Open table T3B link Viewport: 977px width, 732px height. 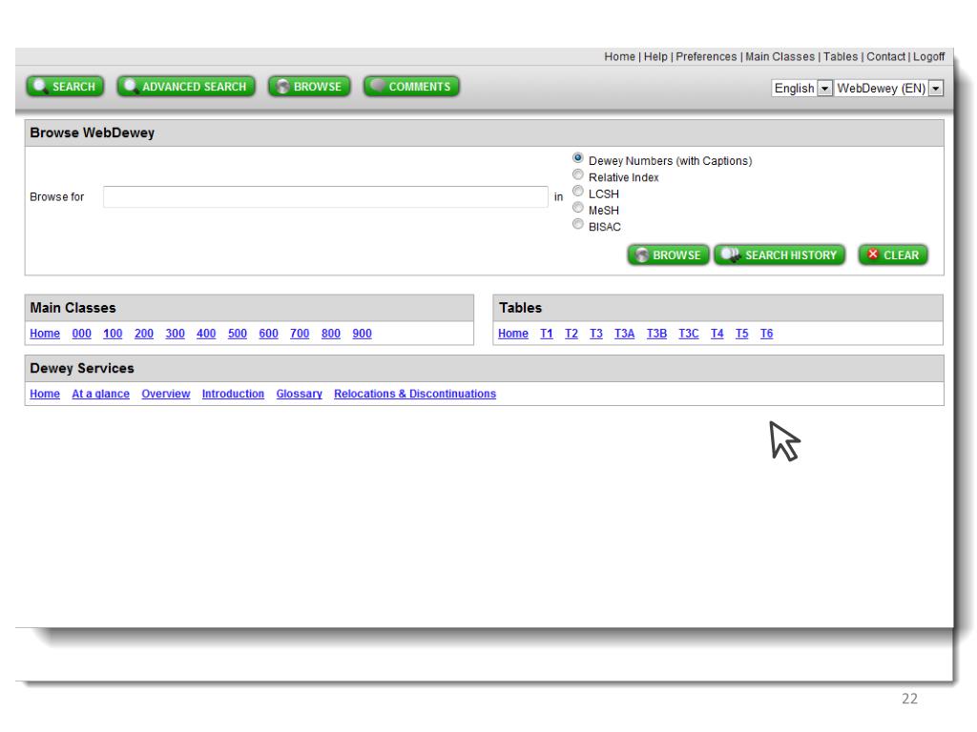click(x=656, y=334)
